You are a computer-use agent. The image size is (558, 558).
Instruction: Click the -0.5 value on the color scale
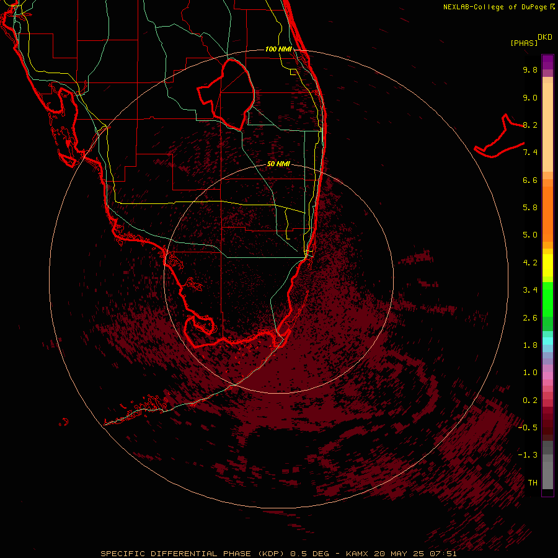(x=528, y=428)
